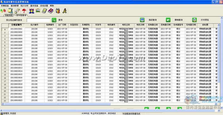Click the alarm clock toolbar icon
The height and width of the screenshot is (115, 223).
[31, 11]
